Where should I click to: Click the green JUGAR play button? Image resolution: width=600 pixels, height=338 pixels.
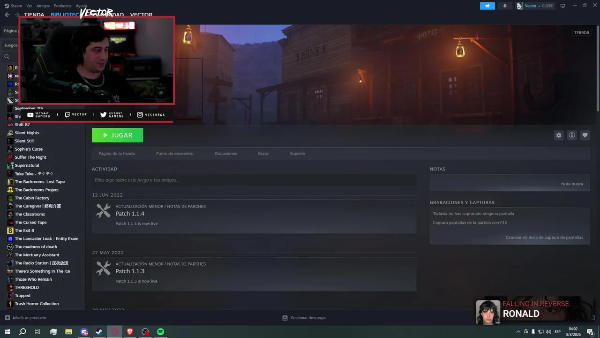[117, 135]
